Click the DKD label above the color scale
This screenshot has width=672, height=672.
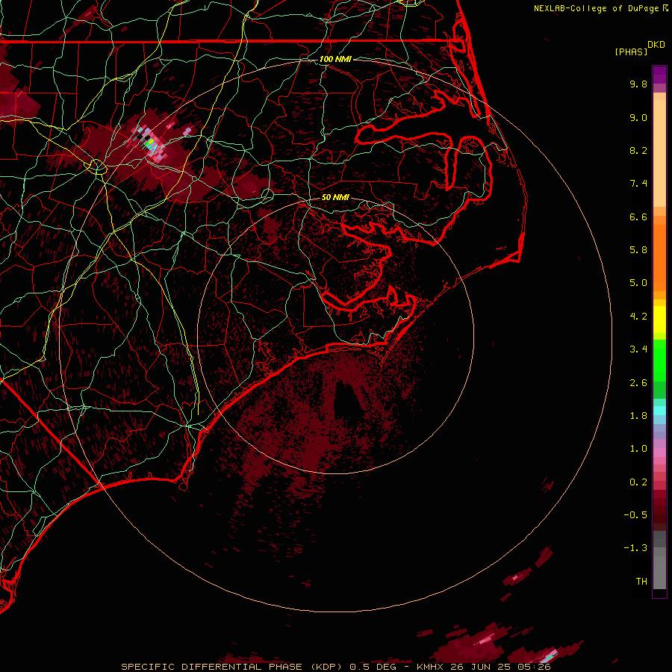[656, 45]
